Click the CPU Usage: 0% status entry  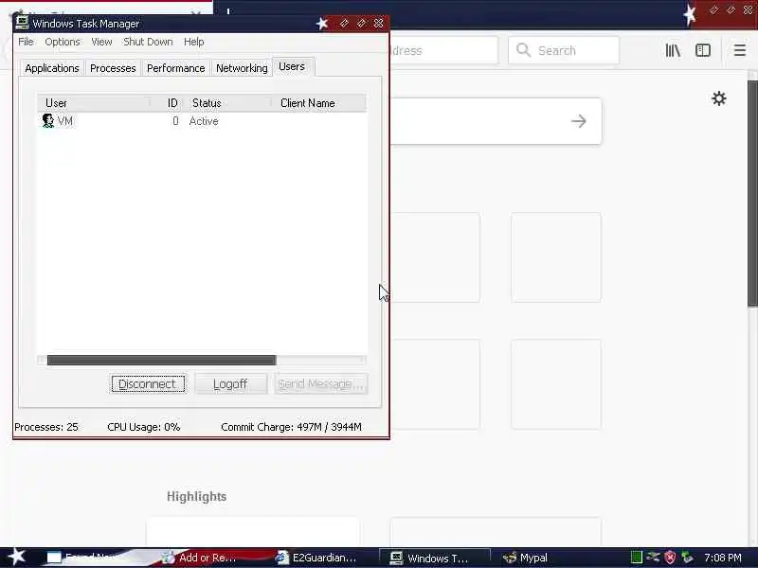pyautogui.click(x=144, y=427)
